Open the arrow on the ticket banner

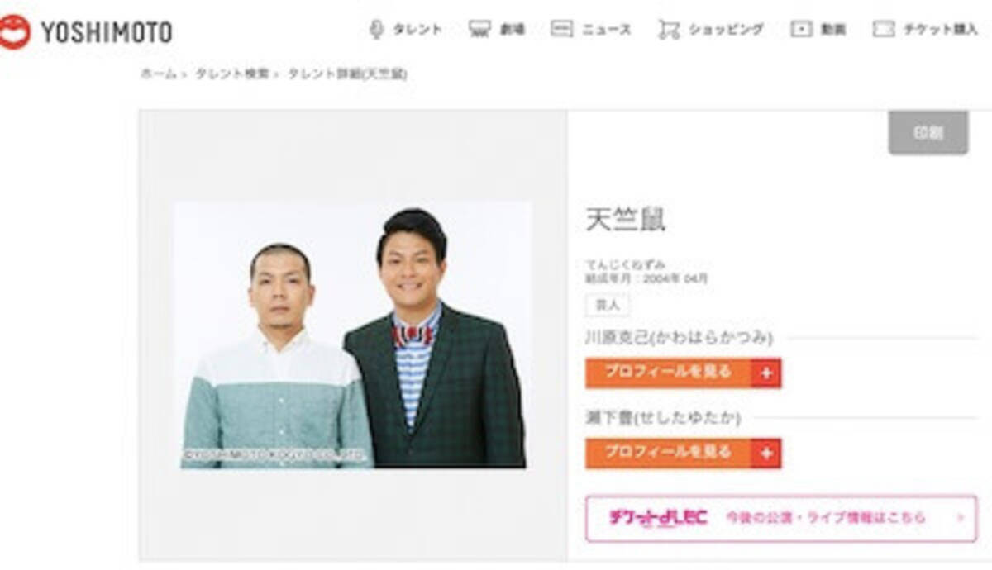pyautogui.click(x=961, y=519)
